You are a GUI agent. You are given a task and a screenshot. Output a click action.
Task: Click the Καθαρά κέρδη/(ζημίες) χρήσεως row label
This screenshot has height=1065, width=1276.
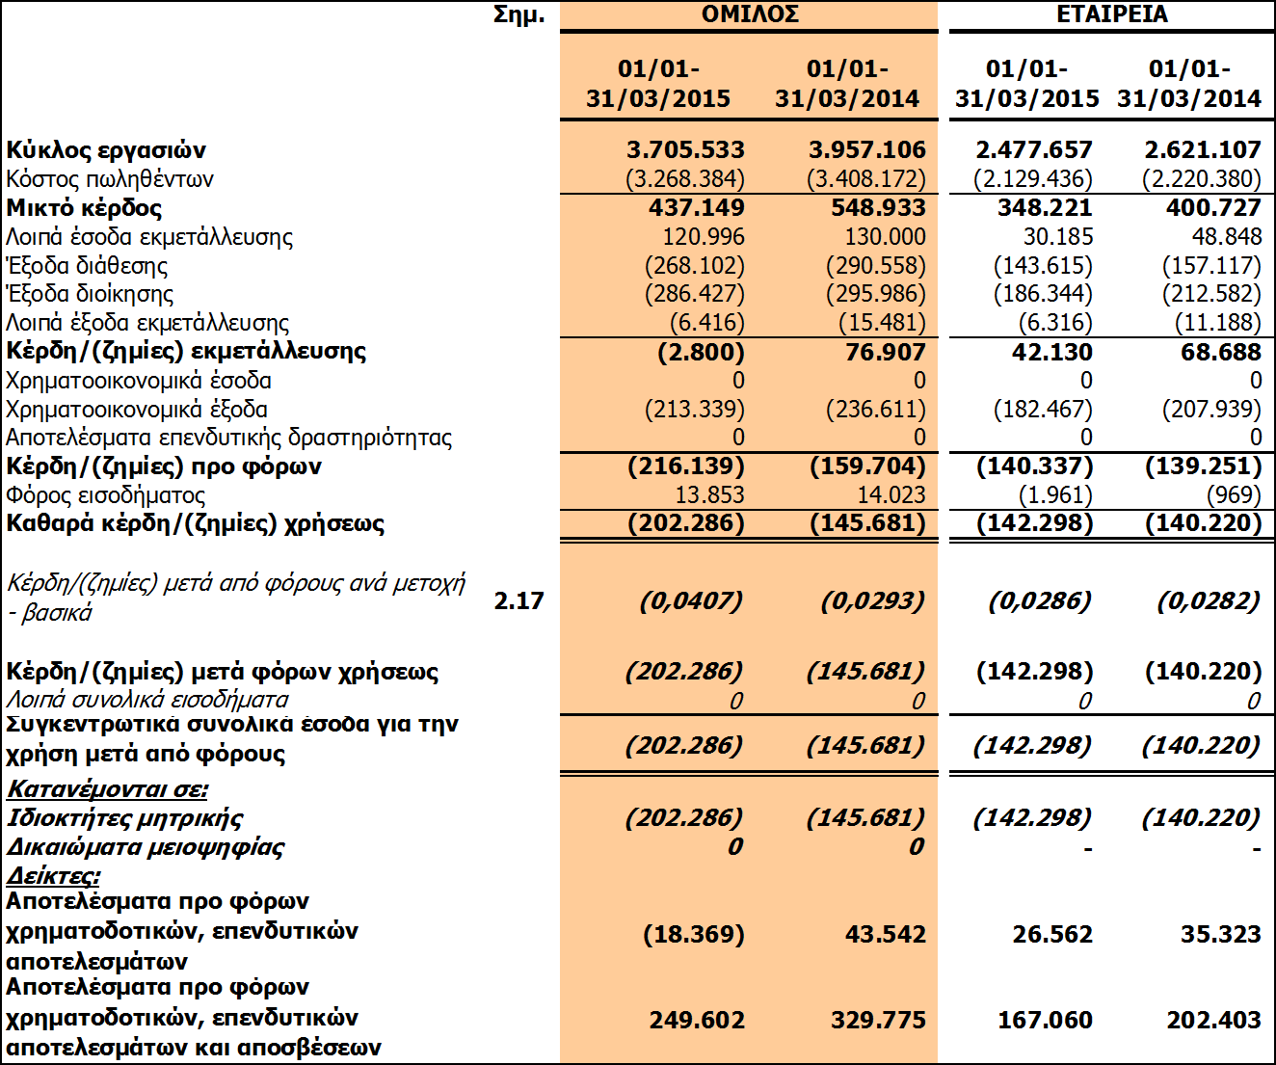(x=196, y=523)
